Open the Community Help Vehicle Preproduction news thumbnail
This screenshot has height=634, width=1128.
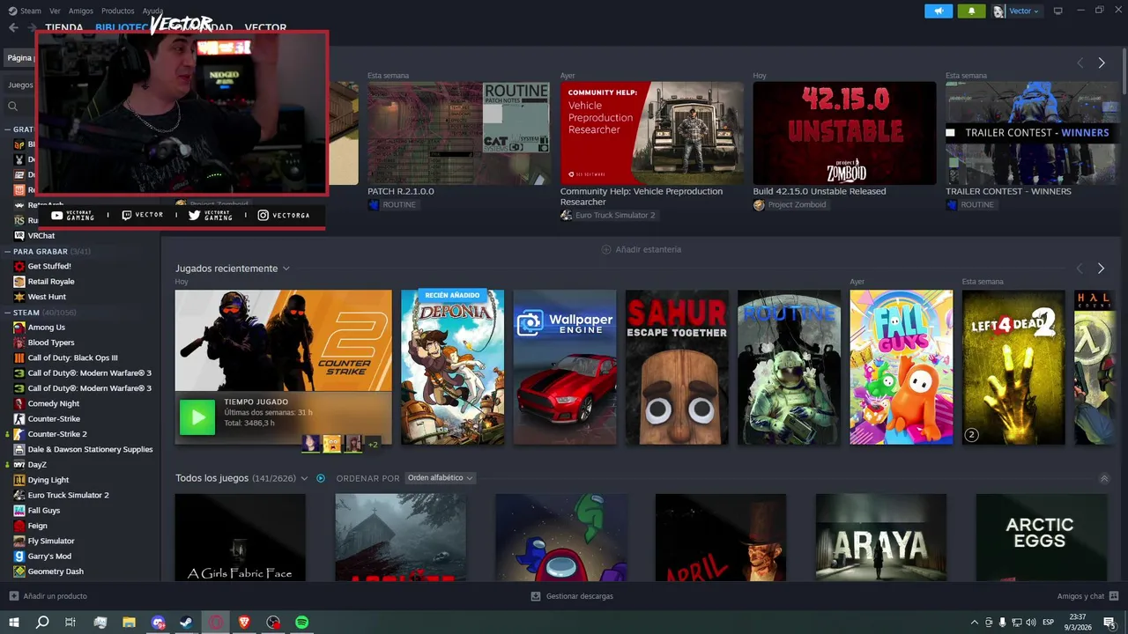click(651, 133)
